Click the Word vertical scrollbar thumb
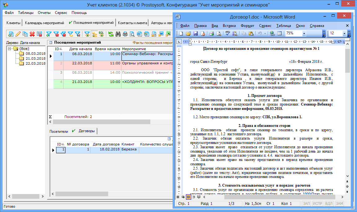Viewport: 357px width, 212px height. [347, 61]
